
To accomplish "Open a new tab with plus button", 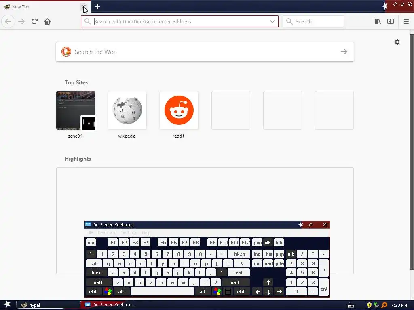I will tap(97, 6).
